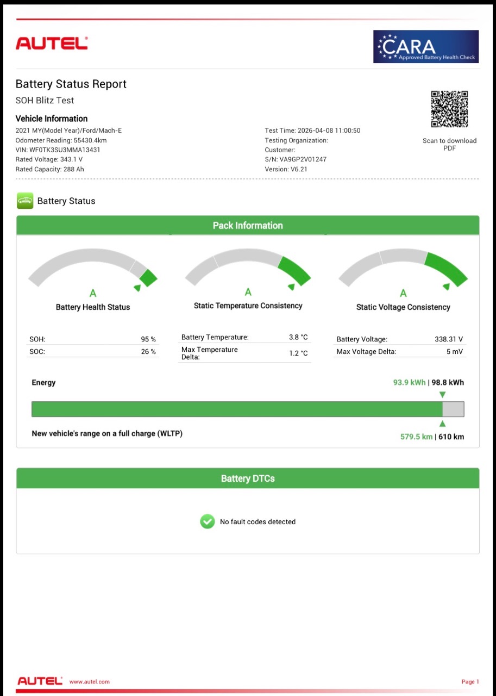Click the Scan to download PDF text

(449, 144)
